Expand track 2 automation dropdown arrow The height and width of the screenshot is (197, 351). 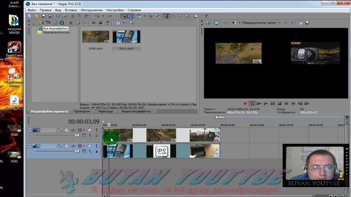(84, 146)
